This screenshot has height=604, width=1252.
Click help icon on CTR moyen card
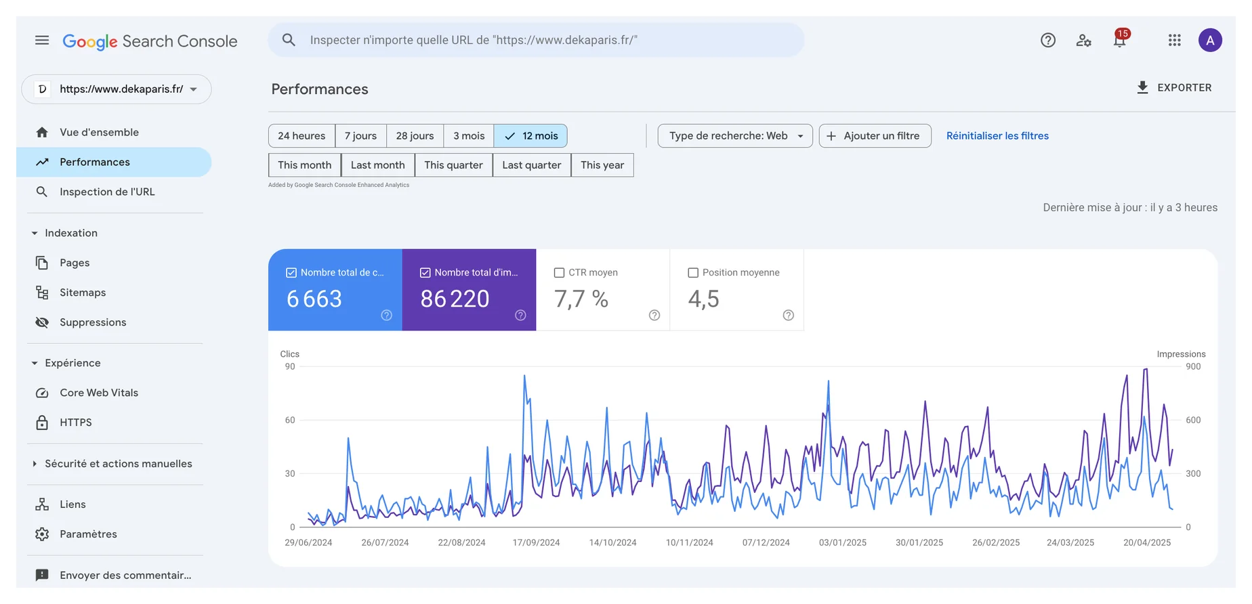[x=654, y=315]
